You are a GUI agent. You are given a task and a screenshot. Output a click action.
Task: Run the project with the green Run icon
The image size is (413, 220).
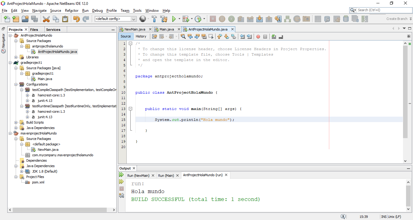pos(175,18)
